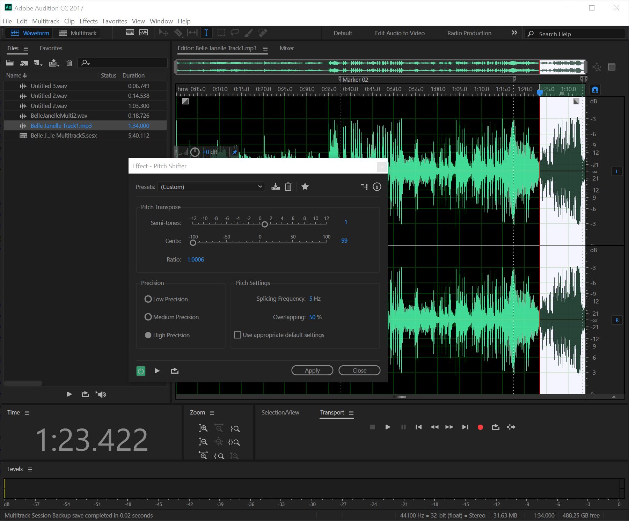Open the Zoom panel menu
This screenshot has width=629, height=521.
coord(212,413)
